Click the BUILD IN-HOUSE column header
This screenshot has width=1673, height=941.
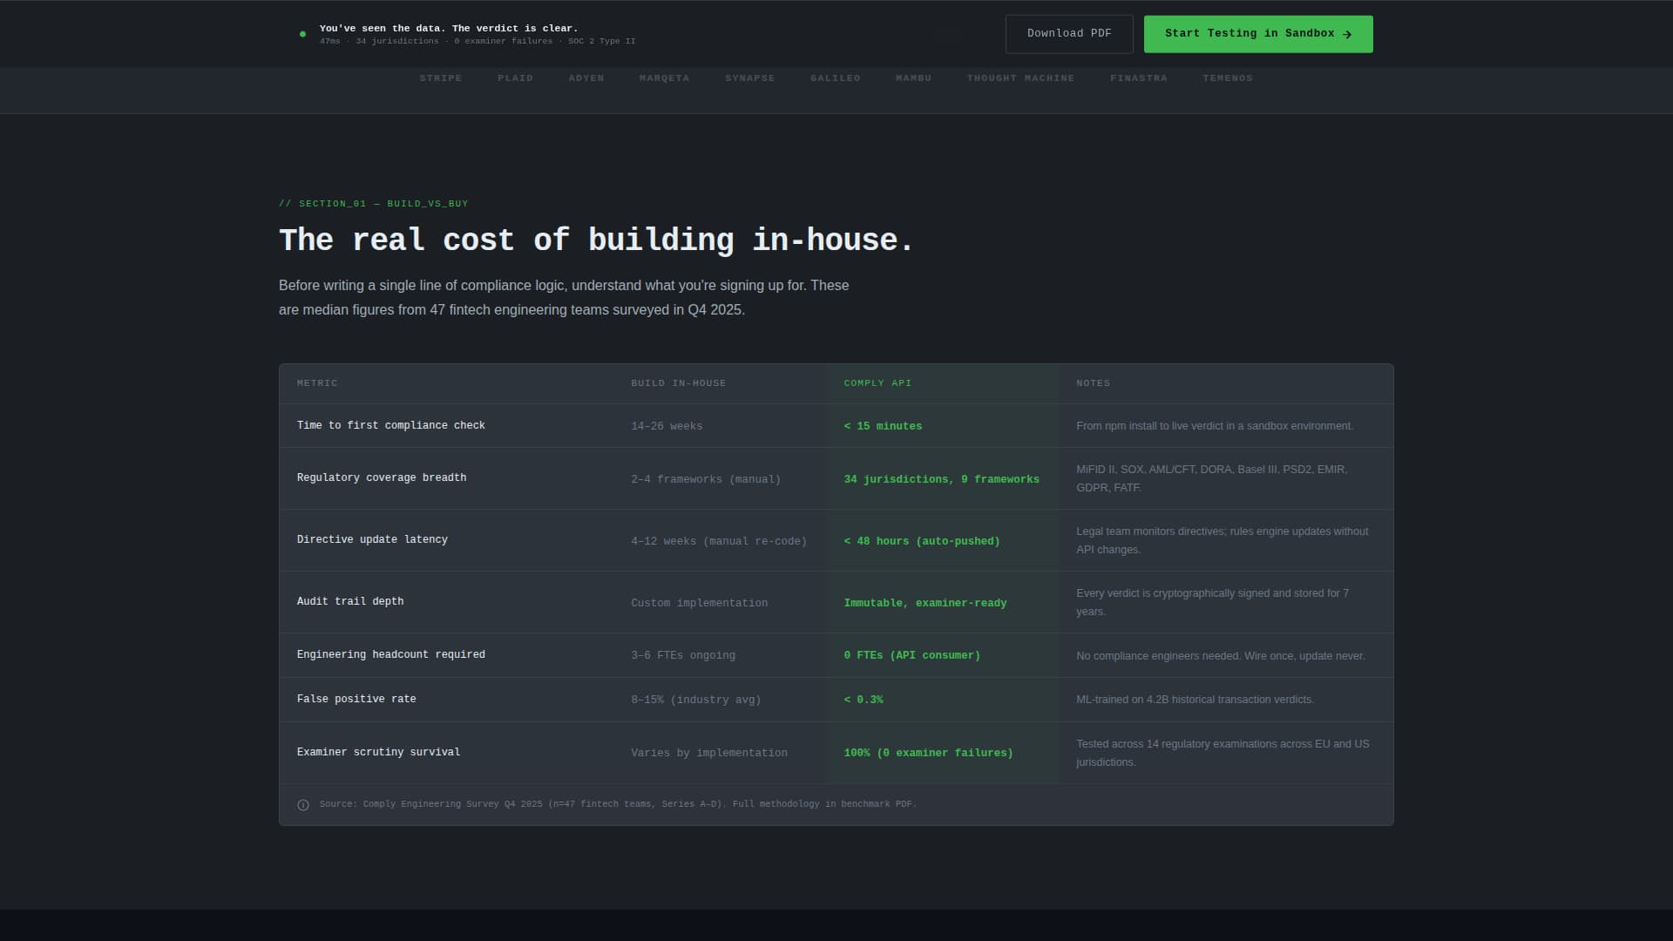tap(679, 383)
